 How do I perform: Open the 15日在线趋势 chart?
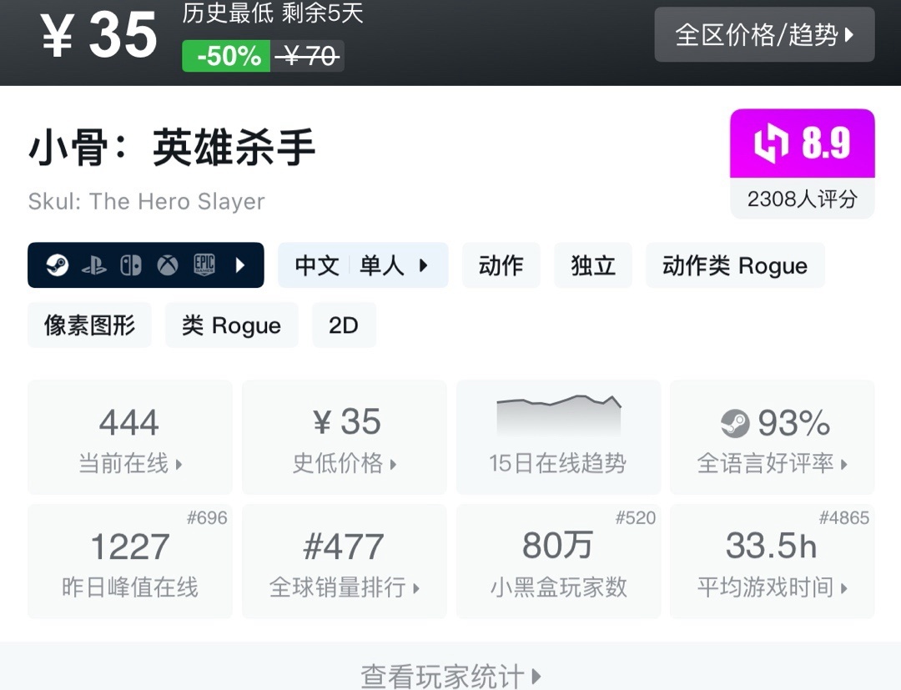(558, 437)
